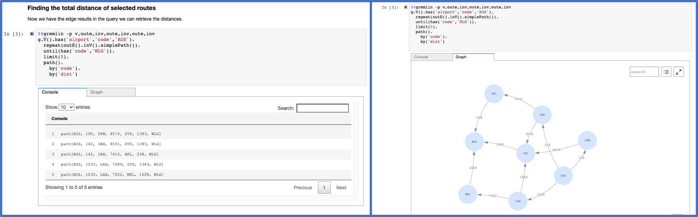Focus the graph search box
The image size is (698, 217).
(644, 72)
